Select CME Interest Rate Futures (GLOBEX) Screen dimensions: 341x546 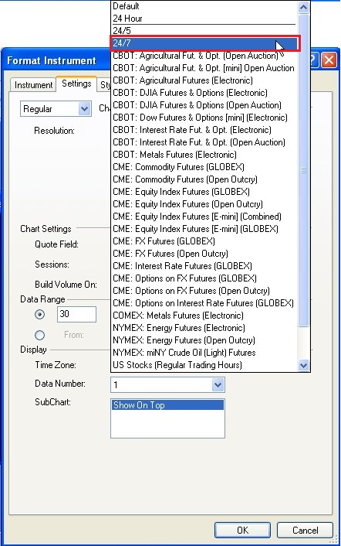(x=204, y=266)
